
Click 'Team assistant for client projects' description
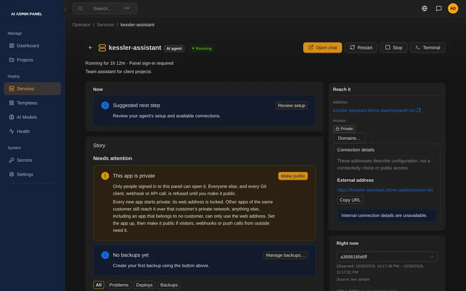click(118, 72)
